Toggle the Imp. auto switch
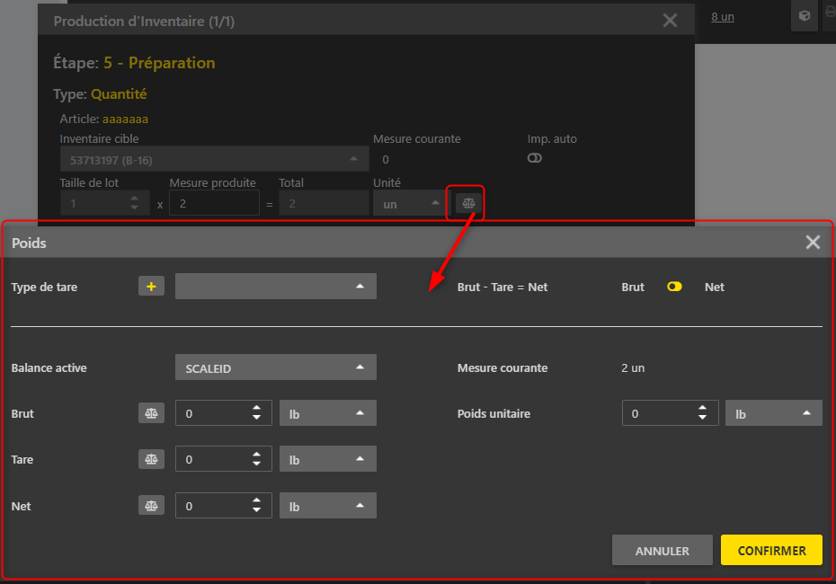836x584 pixels. point(535,158)
